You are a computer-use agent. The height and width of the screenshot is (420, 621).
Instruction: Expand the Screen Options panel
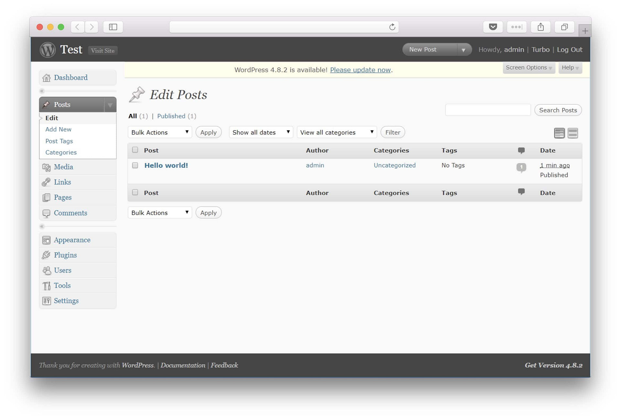529,68
